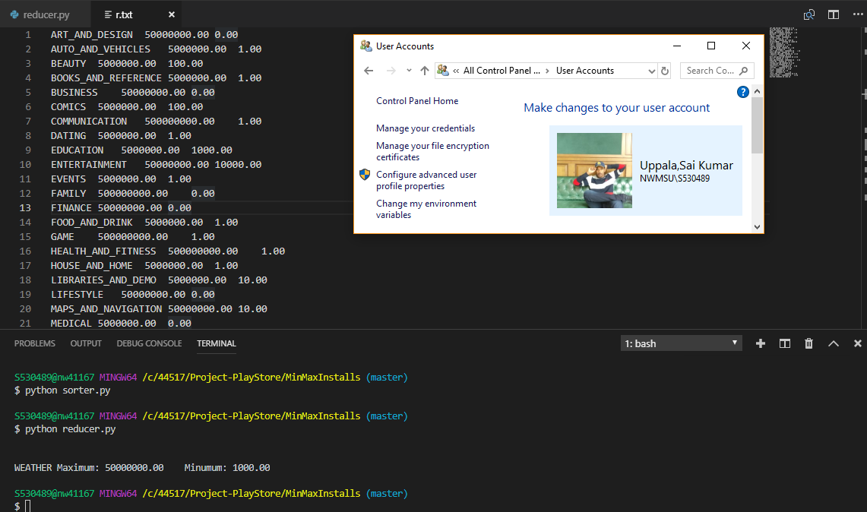Viewport: 867px width, 512px height.
Task: Expand the address bar history dropdown
Action: (651, 71)
